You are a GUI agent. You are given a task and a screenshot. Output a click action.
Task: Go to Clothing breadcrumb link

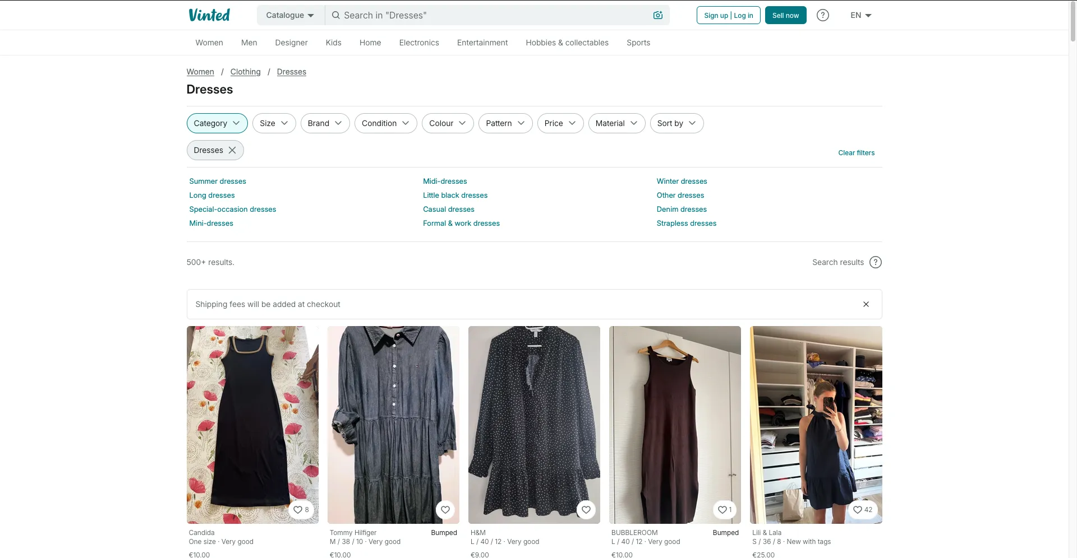click(x=245, y=72)
